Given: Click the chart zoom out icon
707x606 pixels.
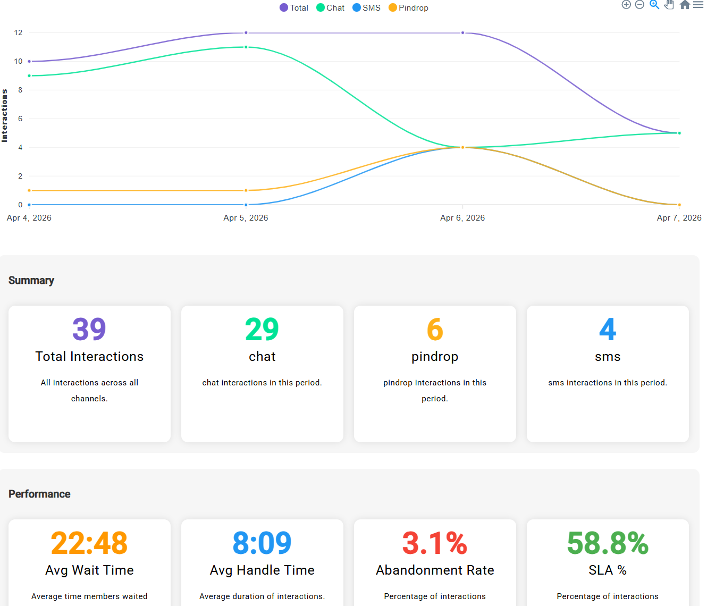Looking at the screenshot, I should tap(640, 5).
